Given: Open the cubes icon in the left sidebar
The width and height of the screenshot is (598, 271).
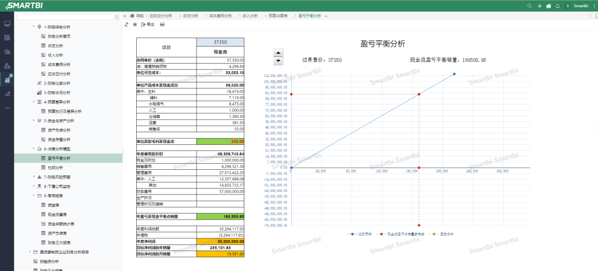Looking at the screenshot, I should click(7, 52).
